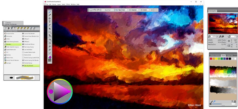Select the Mixer sample color dropper
Screen dimensions: 238x109
tap(215, 101)
